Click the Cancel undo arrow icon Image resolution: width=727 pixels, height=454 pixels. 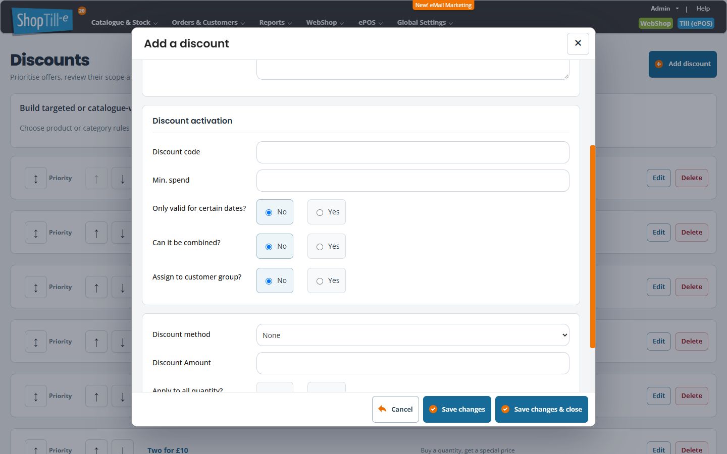tap(382, 409)
